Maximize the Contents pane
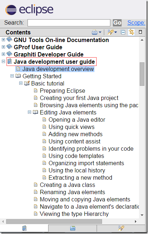 [140, 32]
